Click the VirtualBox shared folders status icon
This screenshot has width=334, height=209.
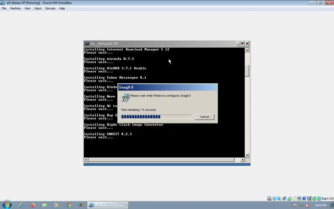pos(295,199)
